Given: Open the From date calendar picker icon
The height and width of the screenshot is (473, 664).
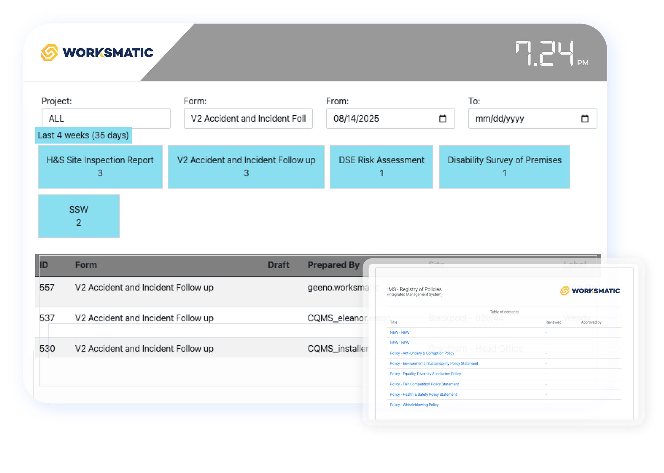Looking at the screenshot, I should click(442, 118).
